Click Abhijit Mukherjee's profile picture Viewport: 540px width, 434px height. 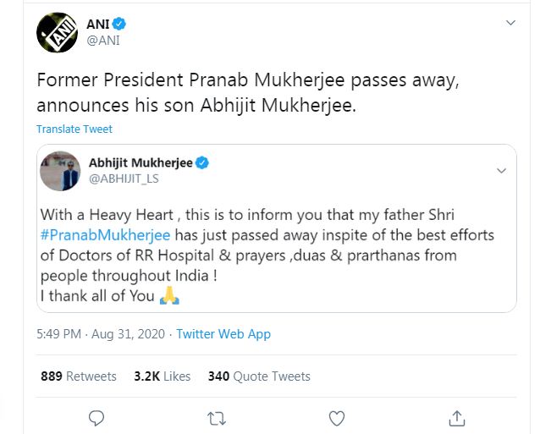click(61, 170)
